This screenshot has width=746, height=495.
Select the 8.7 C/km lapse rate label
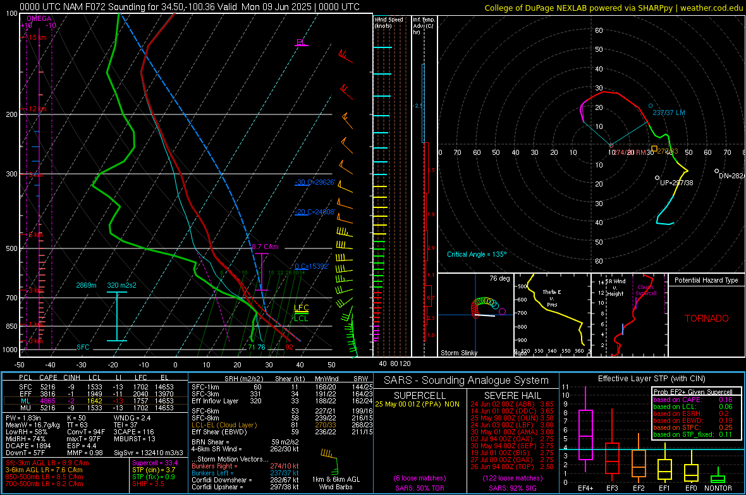(265, 247)
